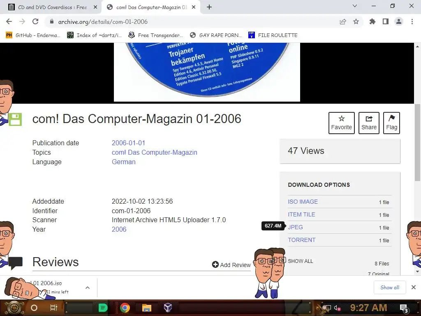Open the Share button for this item

[369, 123]
